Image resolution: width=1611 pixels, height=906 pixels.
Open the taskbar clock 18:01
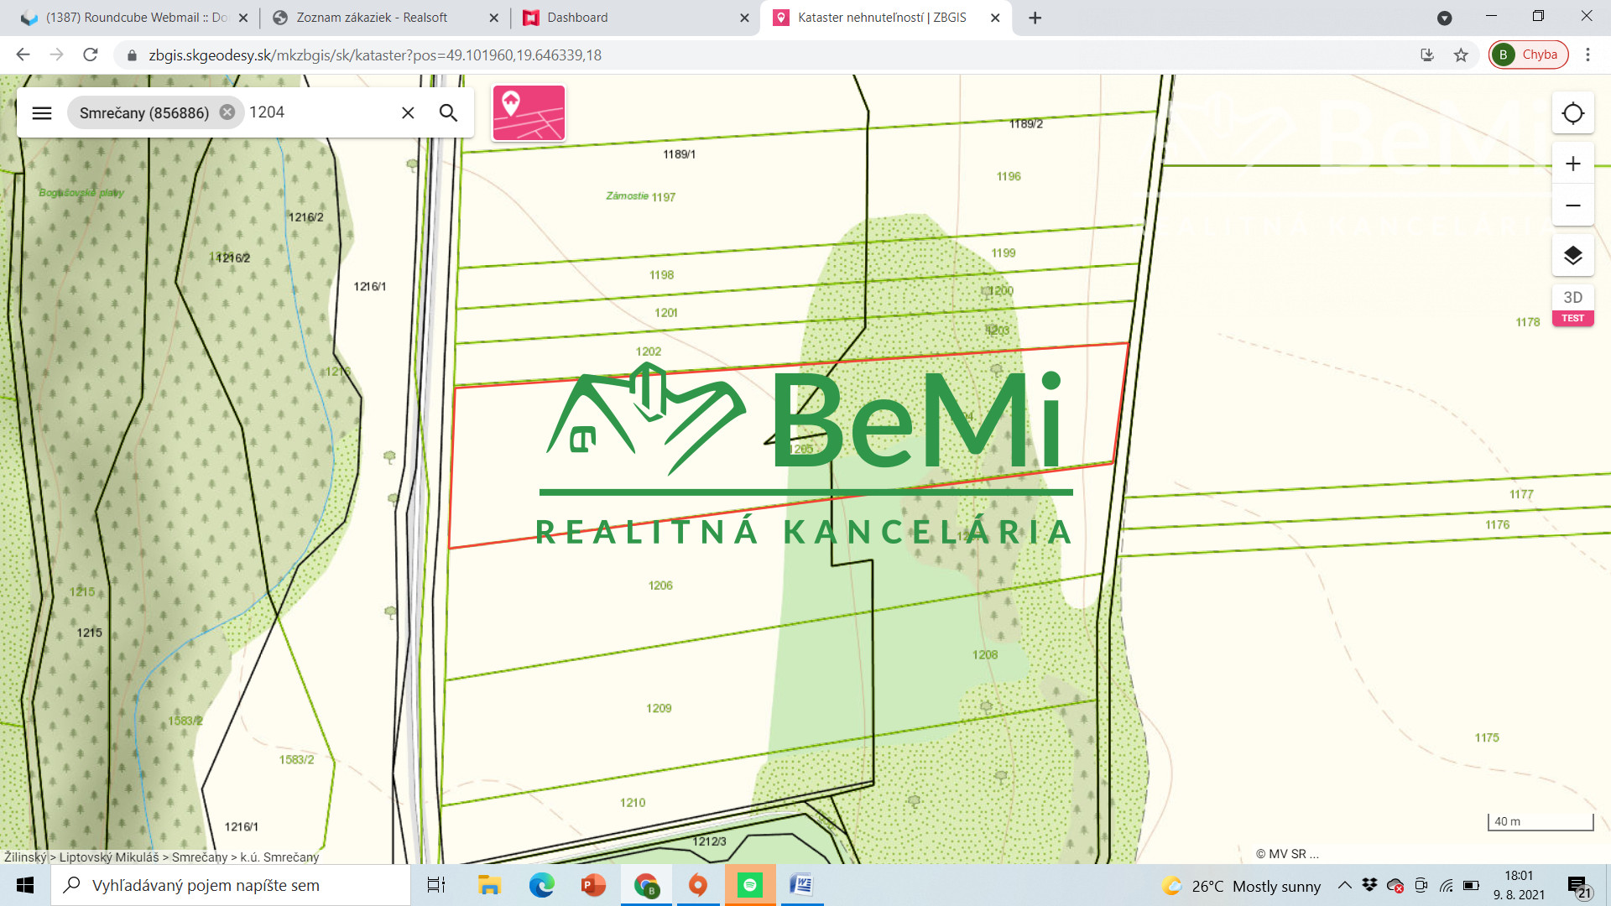point(1519,885)
